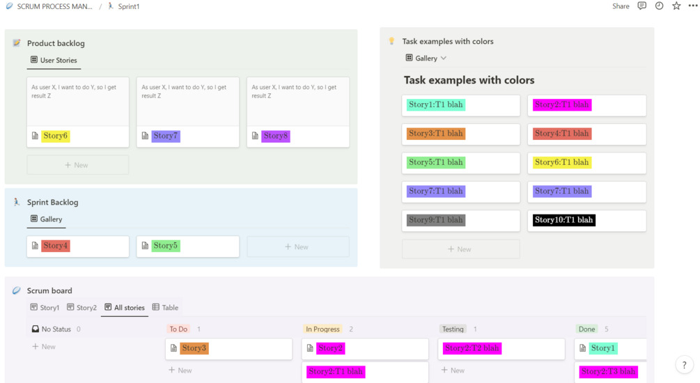Click the Scrum board feather icon
Screen dimensions: 700x383
click(17, 290)
